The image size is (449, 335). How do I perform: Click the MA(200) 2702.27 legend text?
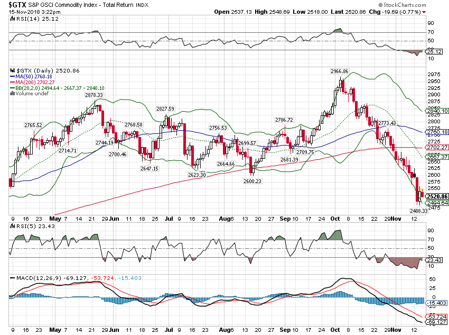click(x=35, y=83)
